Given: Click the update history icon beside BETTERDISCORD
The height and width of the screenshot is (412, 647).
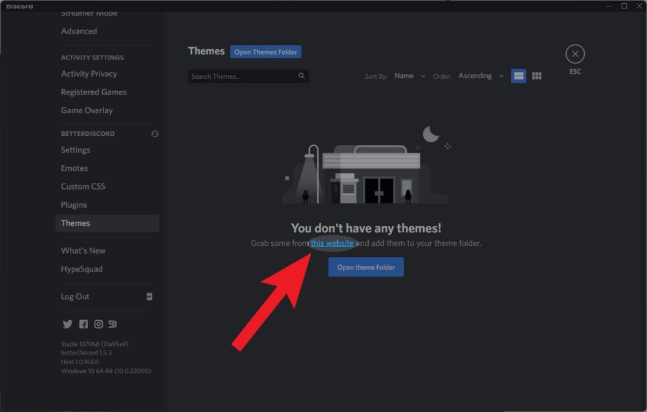Looking at the screenshot, I should pyautogui.click(x=154, y=133).
